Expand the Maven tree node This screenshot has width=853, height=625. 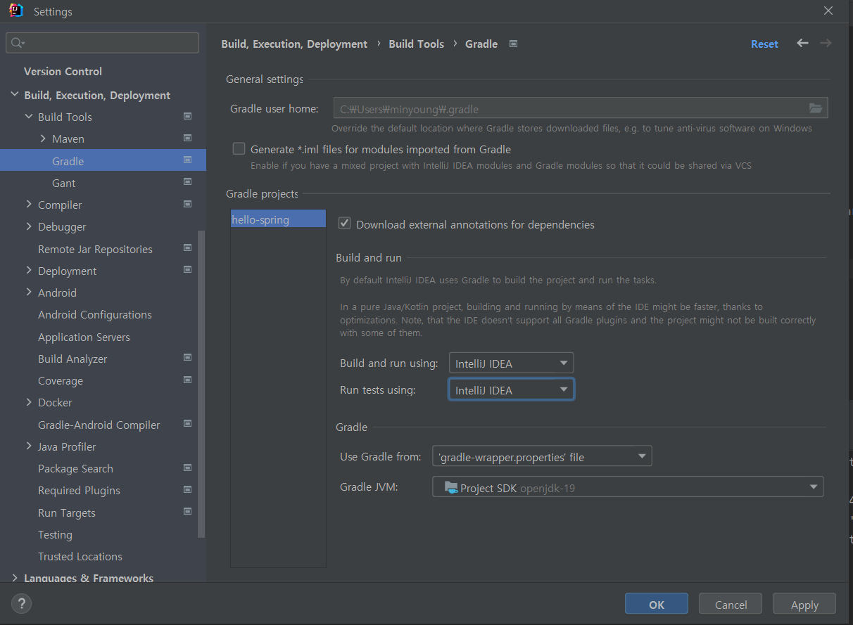point(43,138)
